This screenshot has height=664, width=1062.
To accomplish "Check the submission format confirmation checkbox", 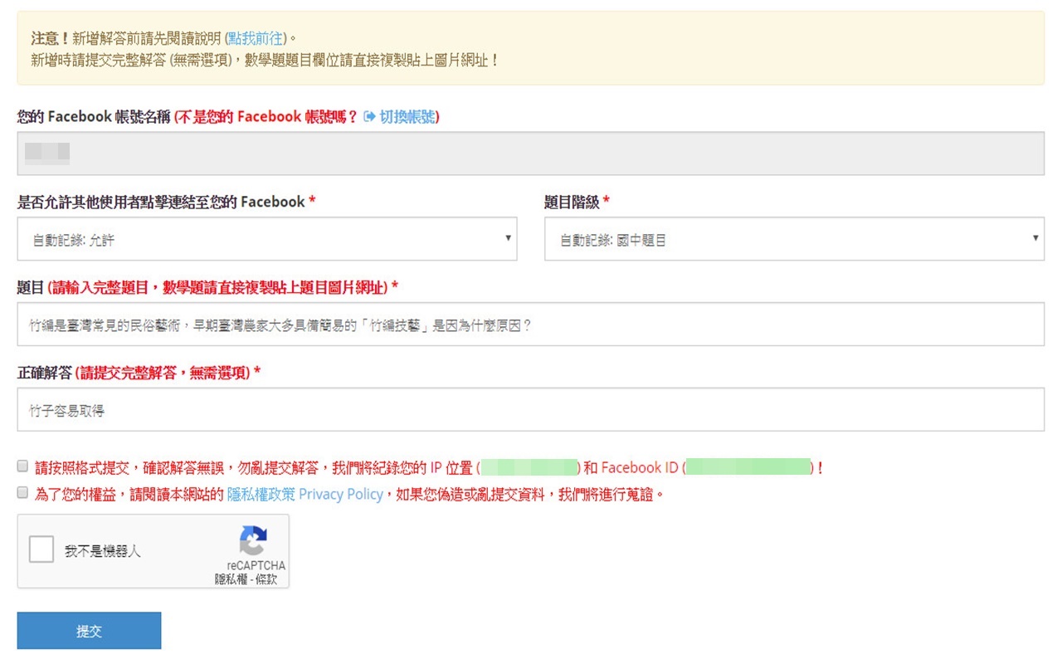I will pyautogui.click(x=21, y=465).
